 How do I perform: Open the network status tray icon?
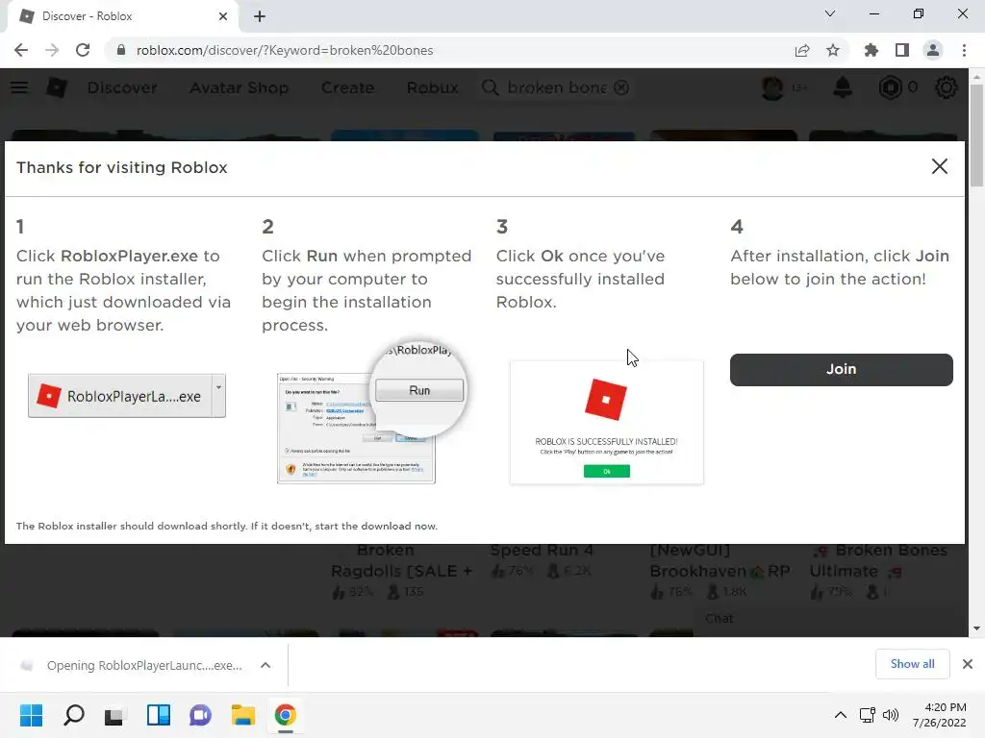[x=868, y=715]
